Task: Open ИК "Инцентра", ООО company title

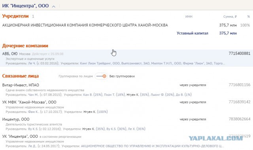Action: click(25, 6)
